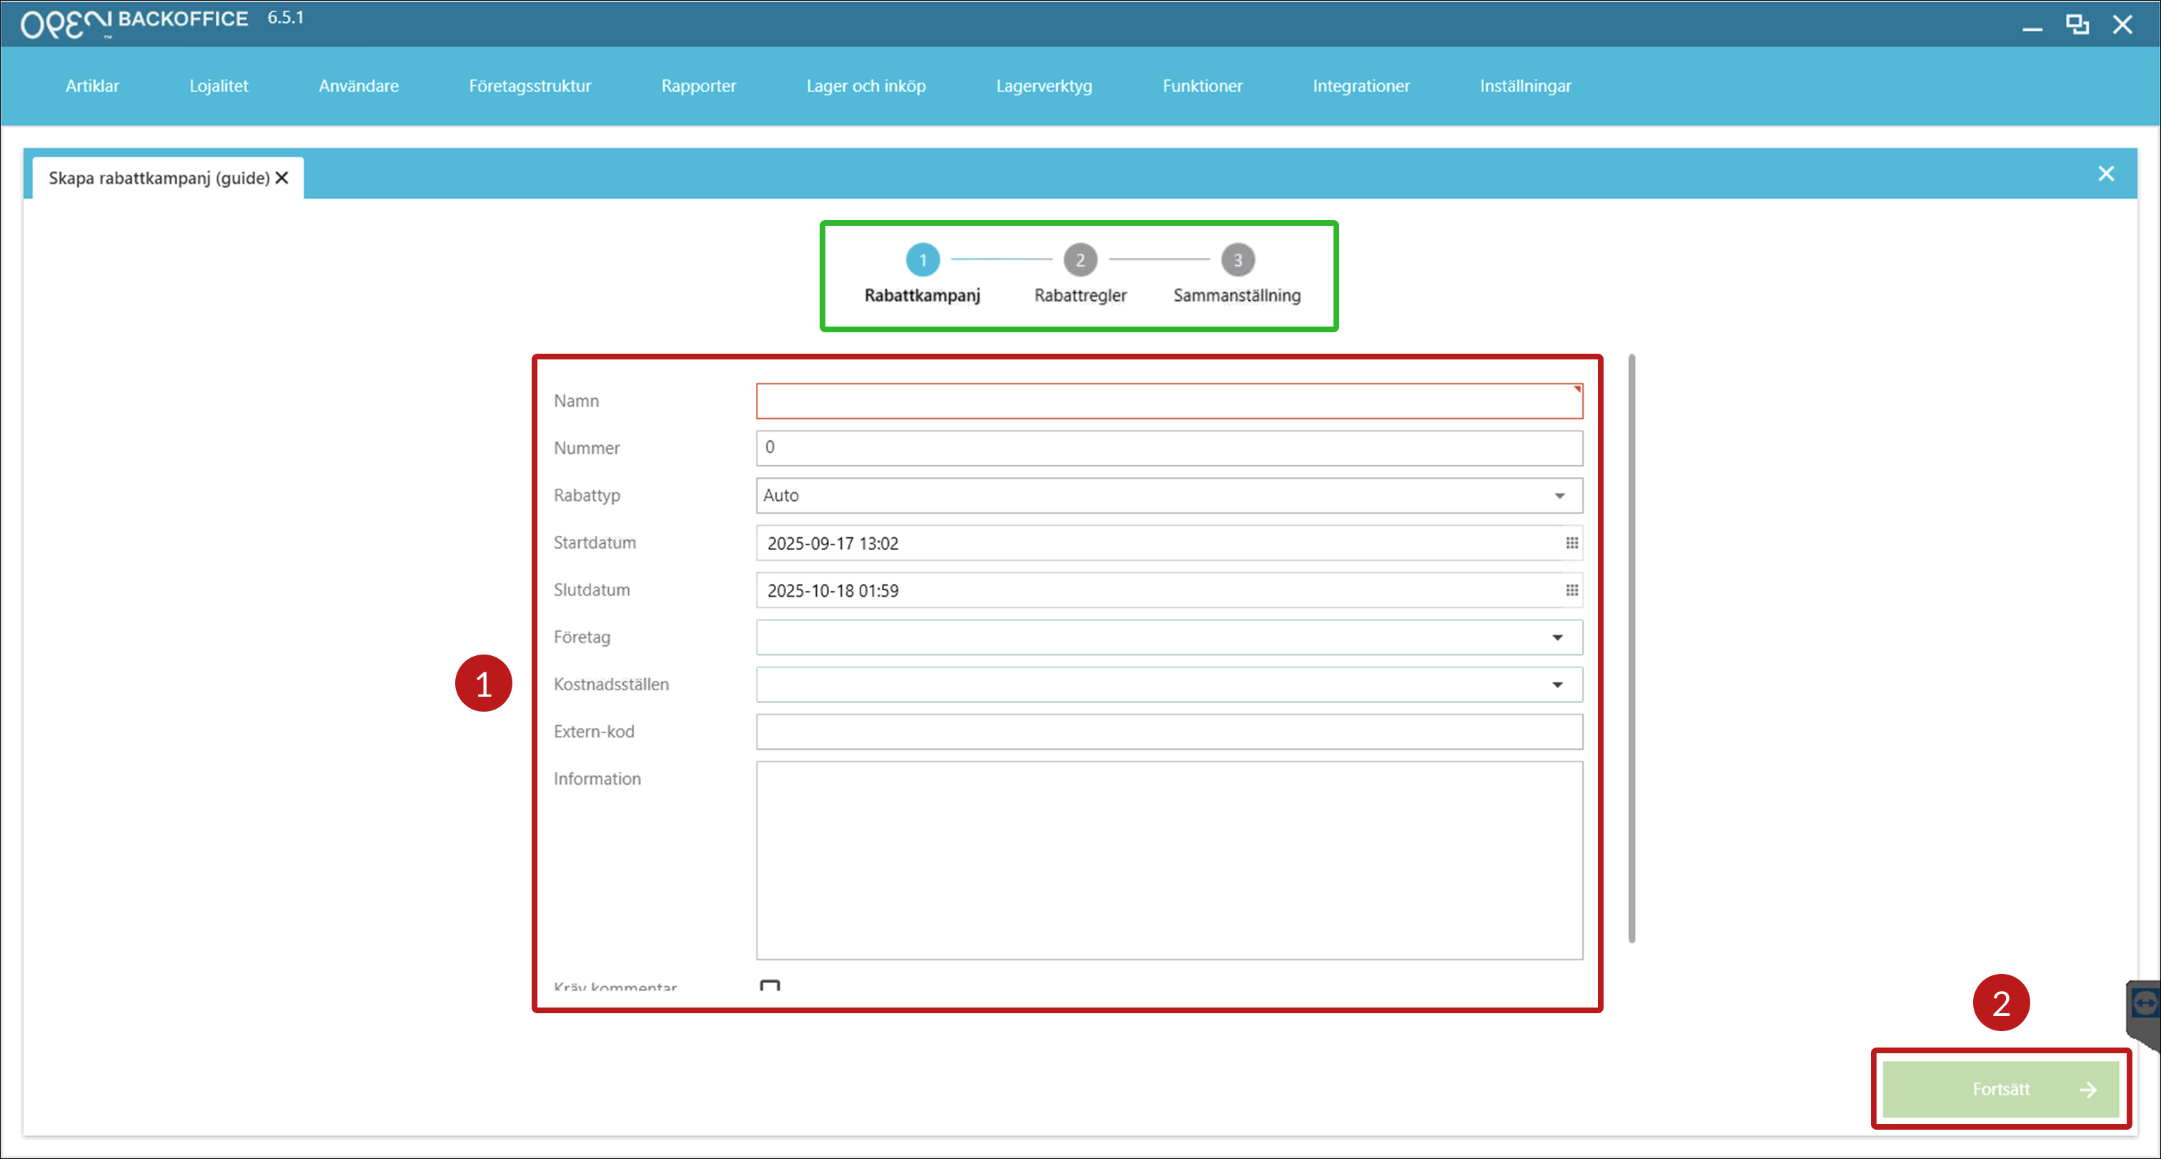The width and height of the screenshot is (2161, 1159).
Task: Click step 3 Sammanställning circle
Action: tap(1236, 260)
